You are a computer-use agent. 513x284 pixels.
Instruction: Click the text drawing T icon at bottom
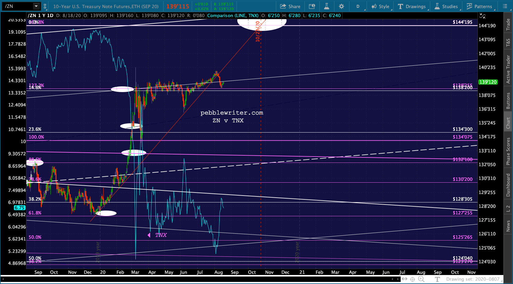(437, 279)
